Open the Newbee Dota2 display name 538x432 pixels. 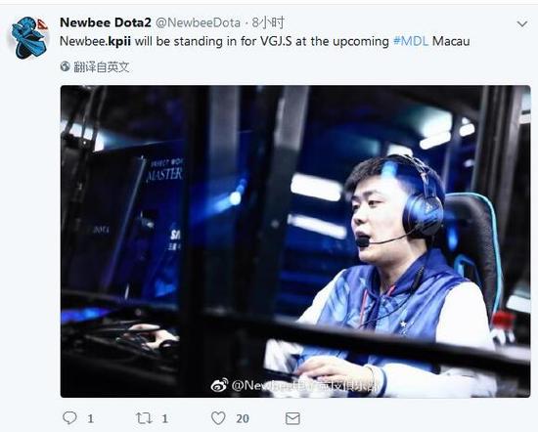click(x=106, y=22)
